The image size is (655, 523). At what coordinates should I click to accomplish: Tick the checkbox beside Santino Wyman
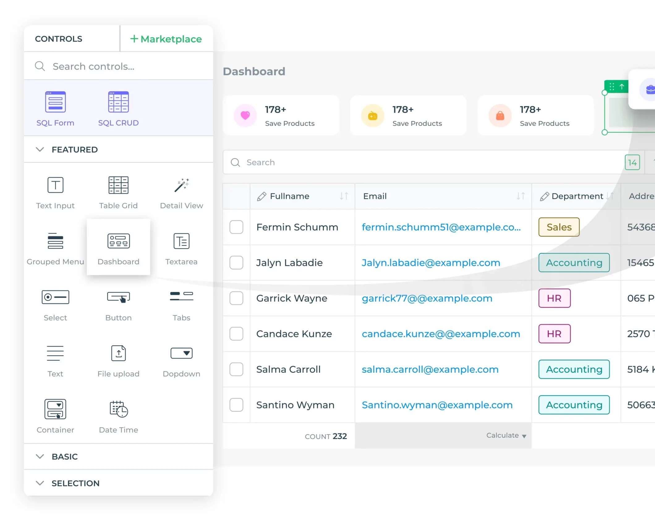coord(236,405)
